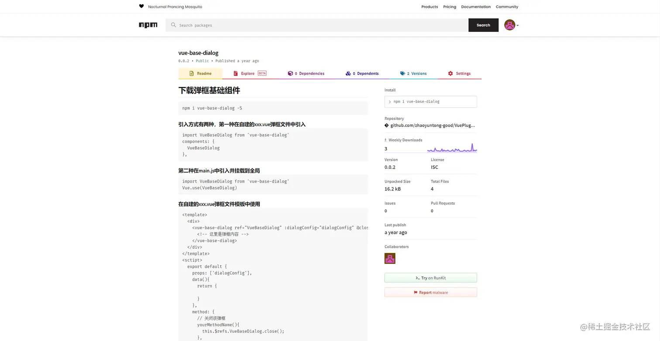The image size is (660, 341).
Task: Go to the Pricing page
Action: tap(450, 7)
